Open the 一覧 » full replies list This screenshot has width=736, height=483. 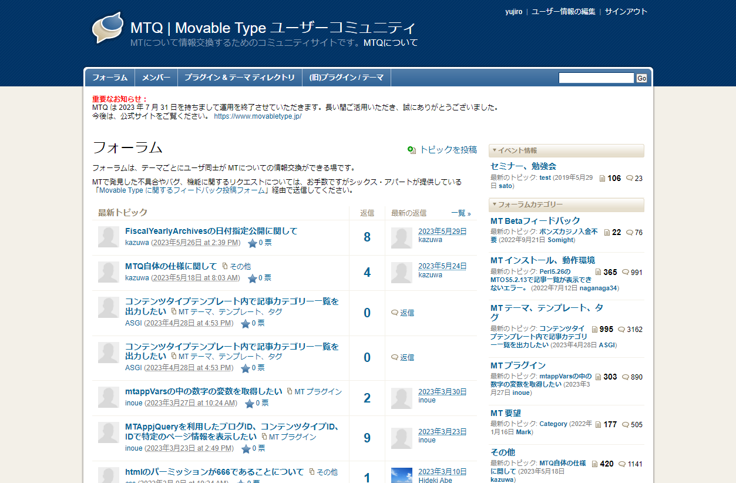[x=461, y=213]
